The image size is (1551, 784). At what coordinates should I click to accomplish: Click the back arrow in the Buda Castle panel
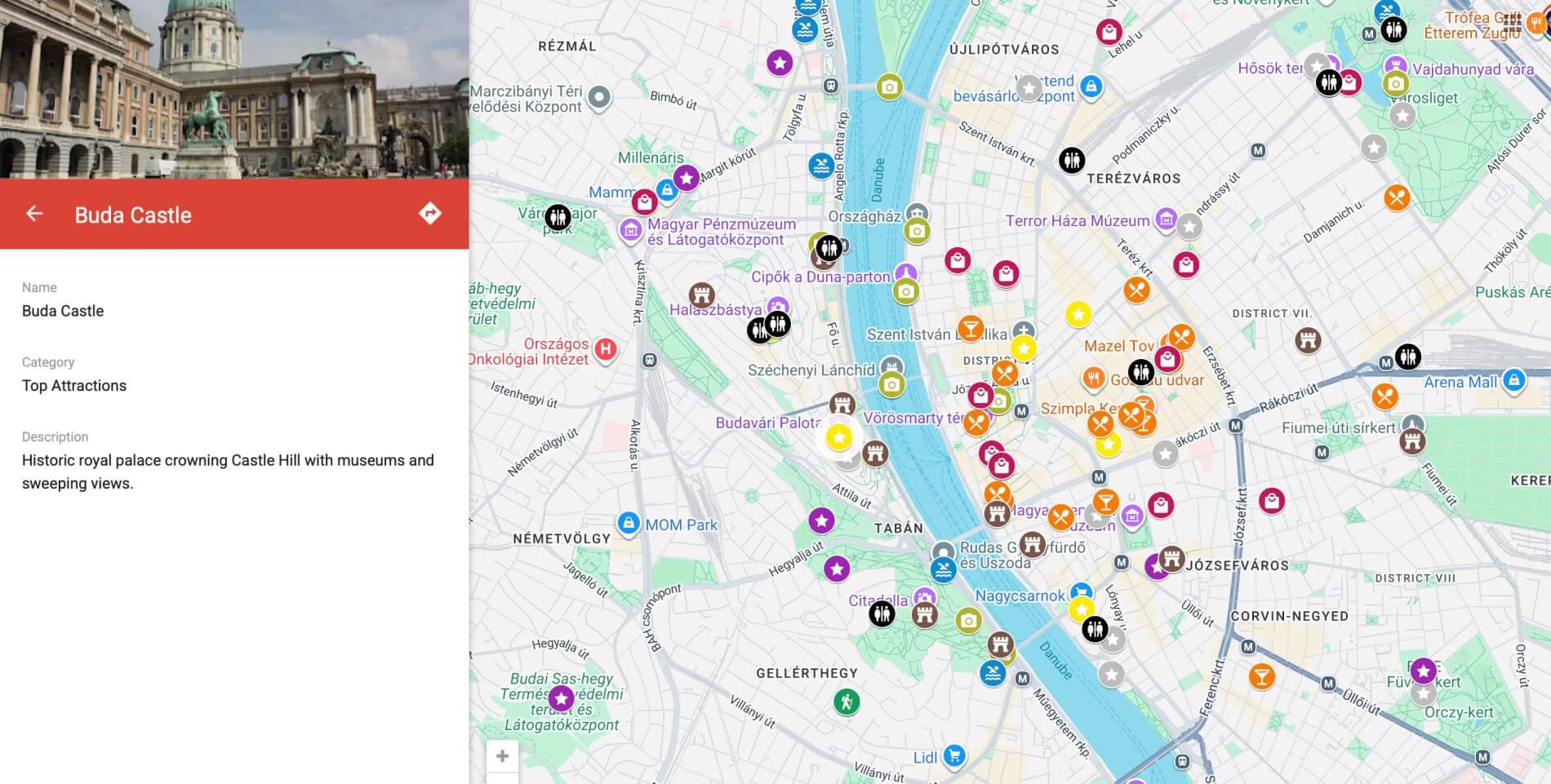click(34, 214)
